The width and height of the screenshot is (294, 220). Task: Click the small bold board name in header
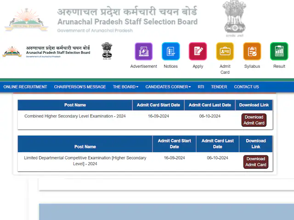click(58, 53)
